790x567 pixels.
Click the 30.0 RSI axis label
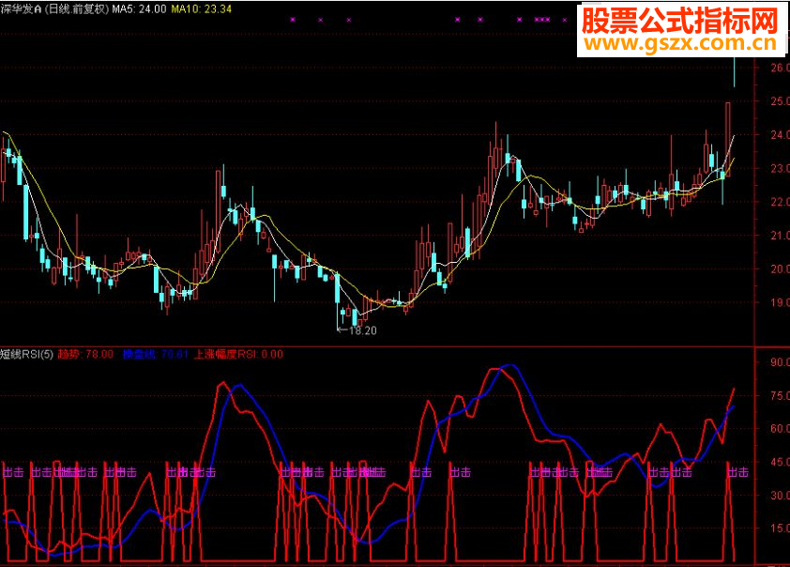coord(780,495)
